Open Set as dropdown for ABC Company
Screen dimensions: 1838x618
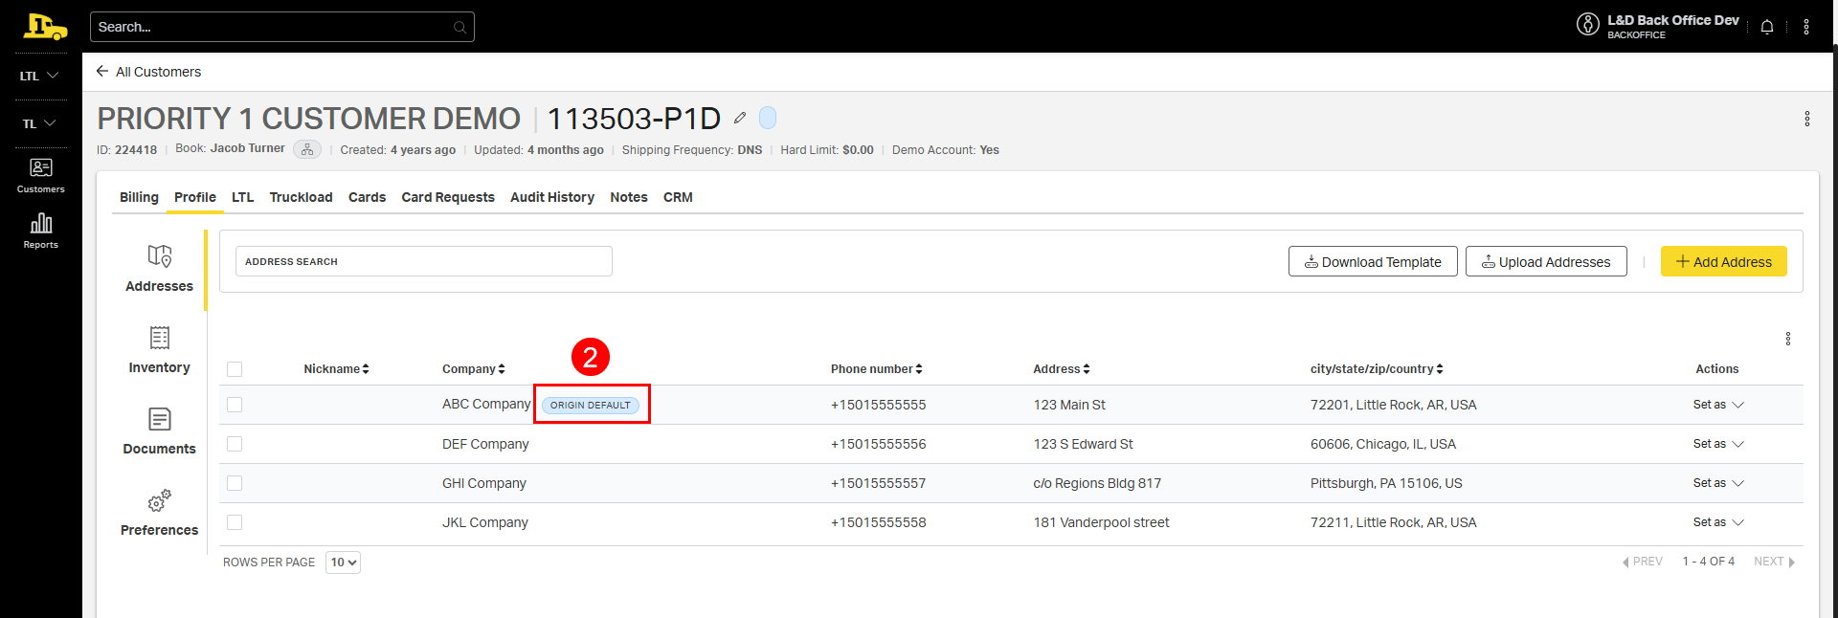(x=1718, y=405)
